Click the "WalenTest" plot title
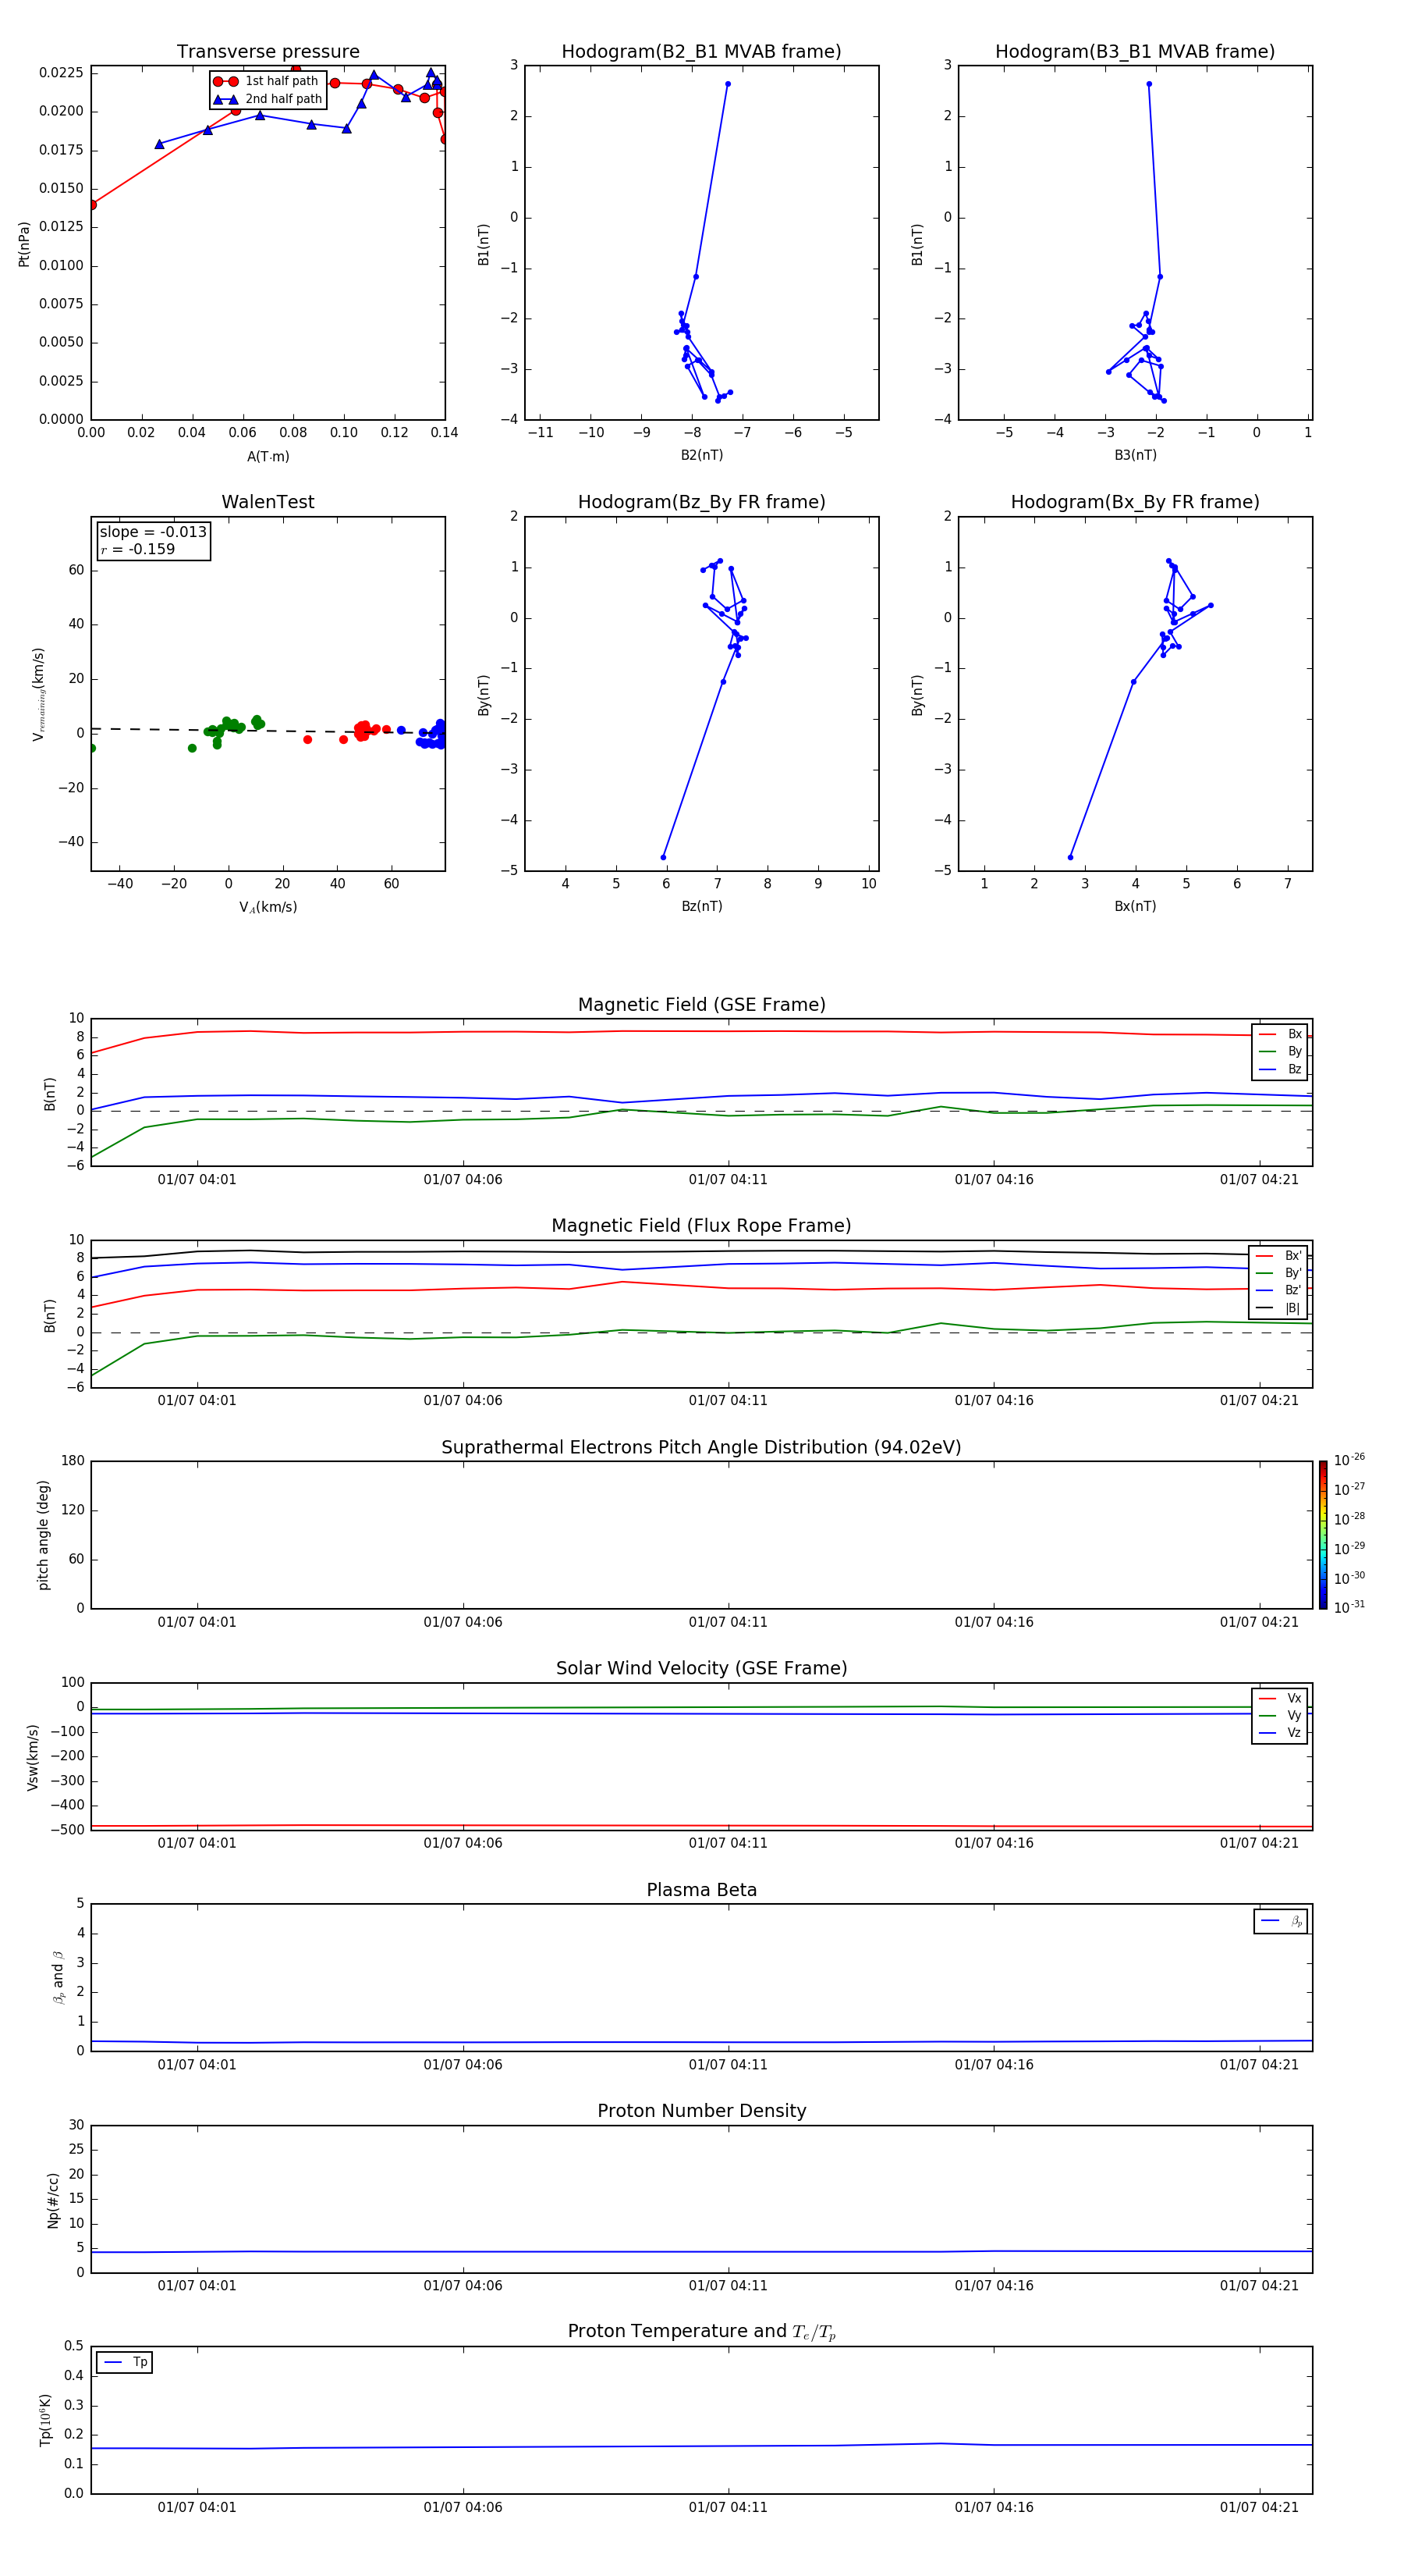The width and height of the screenshot is (1404, 2576). click(x=268, y=502)
